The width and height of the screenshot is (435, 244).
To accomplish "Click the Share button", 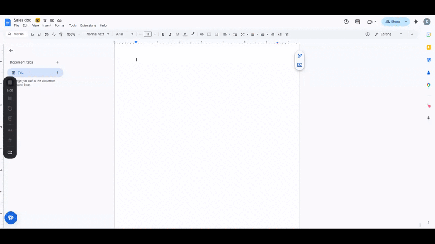I will (393, 22).
